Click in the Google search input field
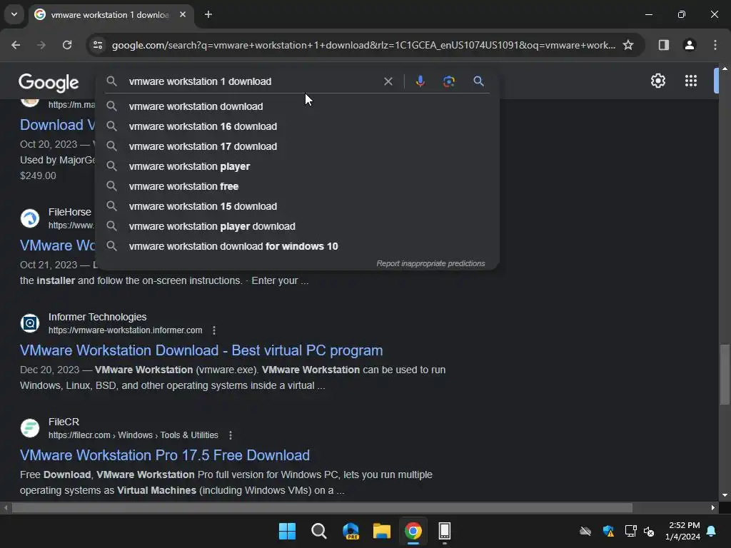The image size is (731, 548). [252, 81]
